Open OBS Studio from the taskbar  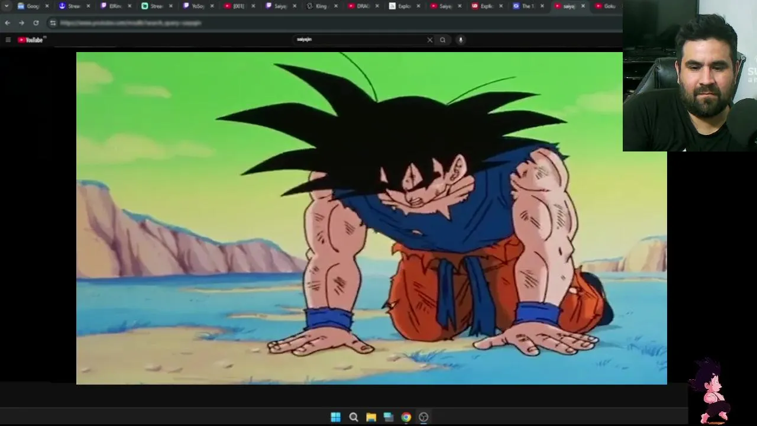coord(423,417)
